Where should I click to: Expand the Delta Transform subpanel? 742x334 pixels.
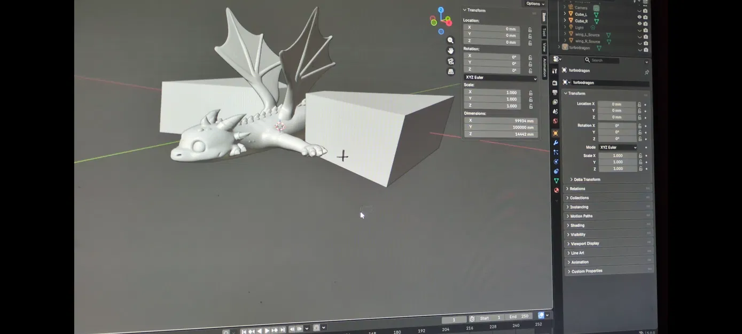click(587, 180)
